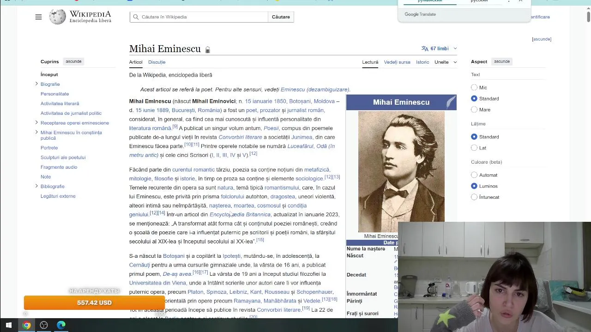
Task: Go to Activitatea de jurnalist politic
Action: [71, 113]
